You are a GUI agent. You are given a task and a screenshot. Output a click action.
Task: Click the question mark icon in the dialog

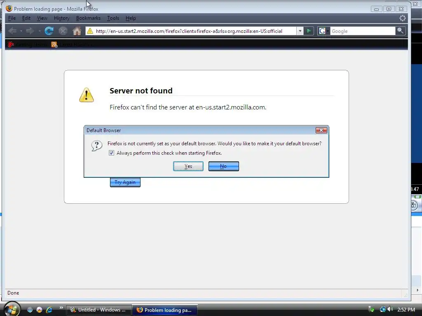coord(96,146)
